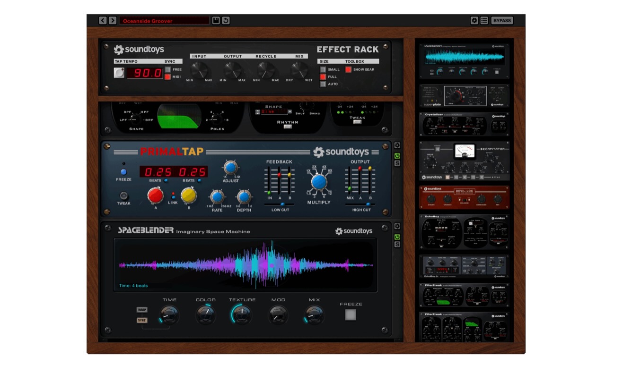Click the 90.0 tempo display
The height and width of the screenshot is (373, 623).
(144, 73)
